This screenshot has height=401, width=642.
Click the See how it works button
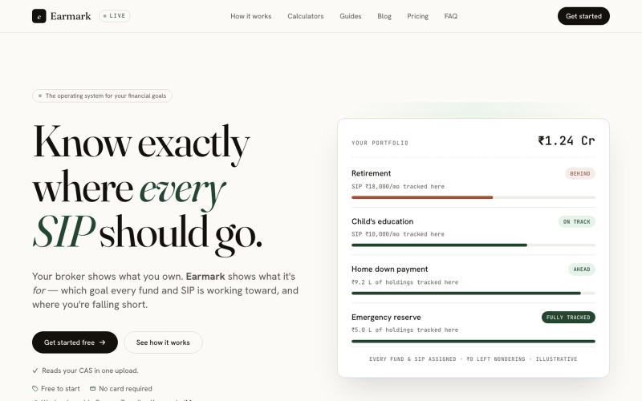click(163, 342)
